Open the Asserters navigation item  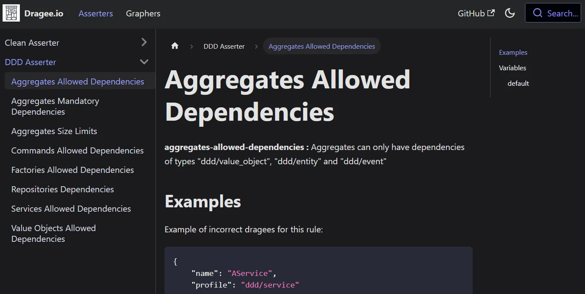[95, 13]
